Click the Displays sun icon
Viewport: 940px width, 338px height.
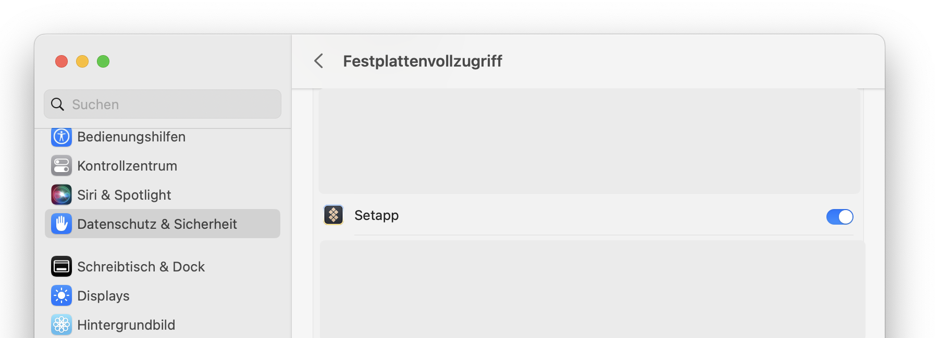pos(61,296)
